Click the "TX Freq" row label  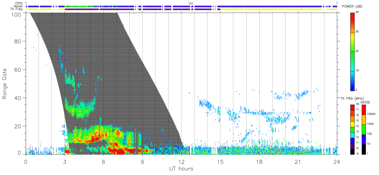point(16,9)
